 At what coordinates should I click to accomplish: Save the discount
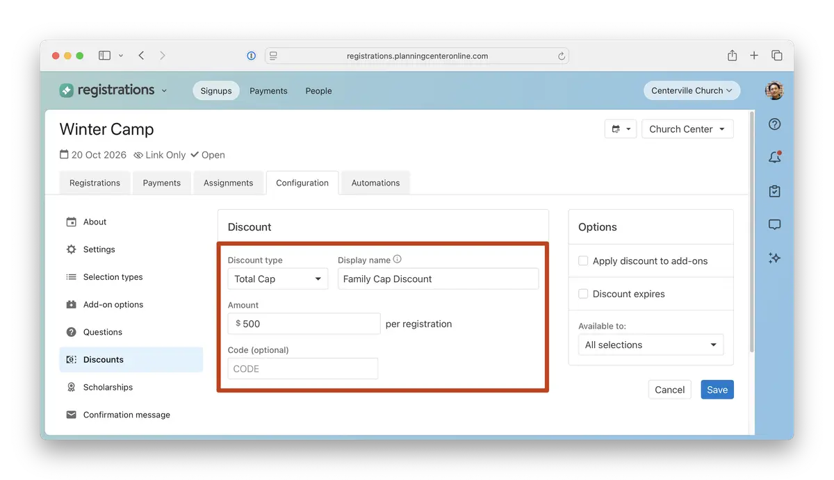click(x=717, y=390)
